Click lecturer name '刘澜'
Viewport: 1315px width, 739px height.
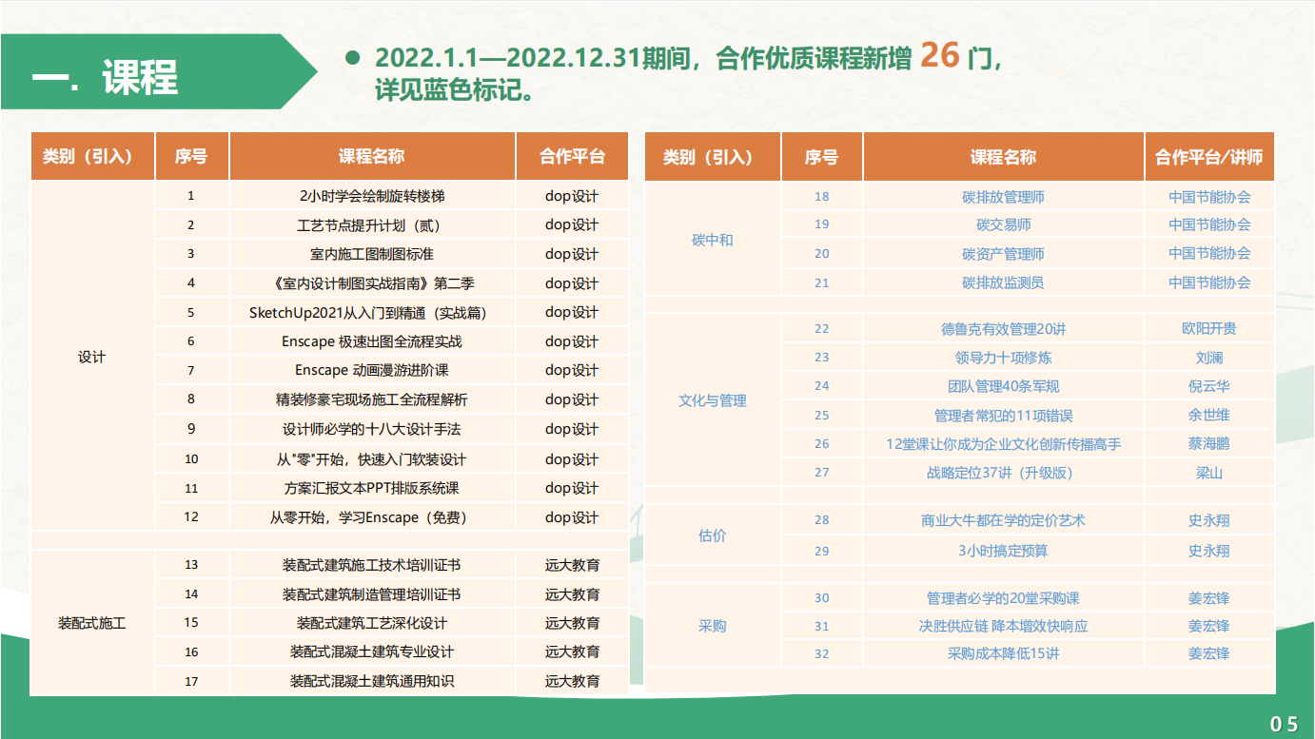pyautogui.click(x=1209, y=358)
